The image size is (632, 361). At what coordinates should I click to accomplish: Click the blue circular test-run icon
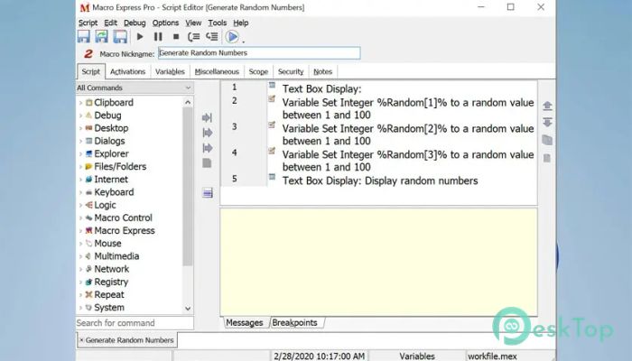click(x=232, y=37)
